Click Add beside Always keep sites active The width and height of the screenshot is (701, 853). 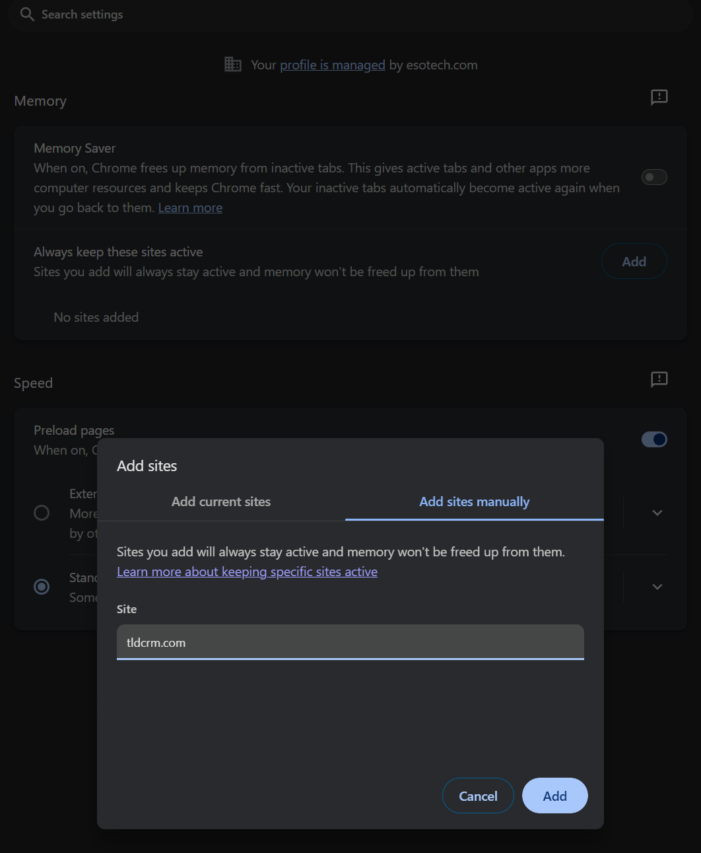pyautogui.click(x=634, y=262)
